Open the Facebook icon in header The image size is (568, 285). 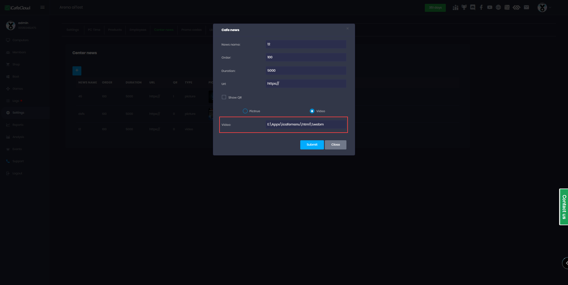click(481, 7)
